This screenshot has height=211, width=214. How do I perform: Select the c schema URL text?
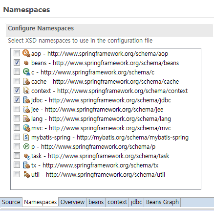tap(97, 72)
